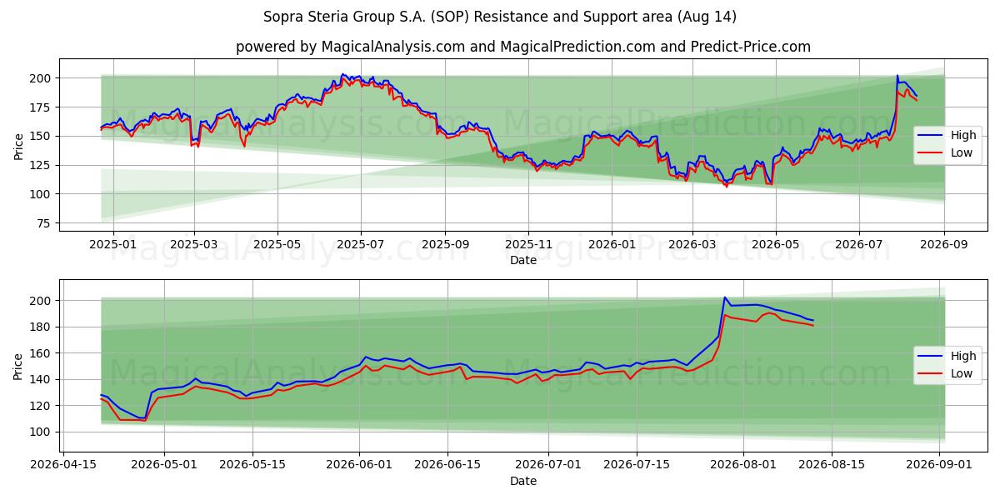Click the '2025-09' tick label on the top chart

445,244
